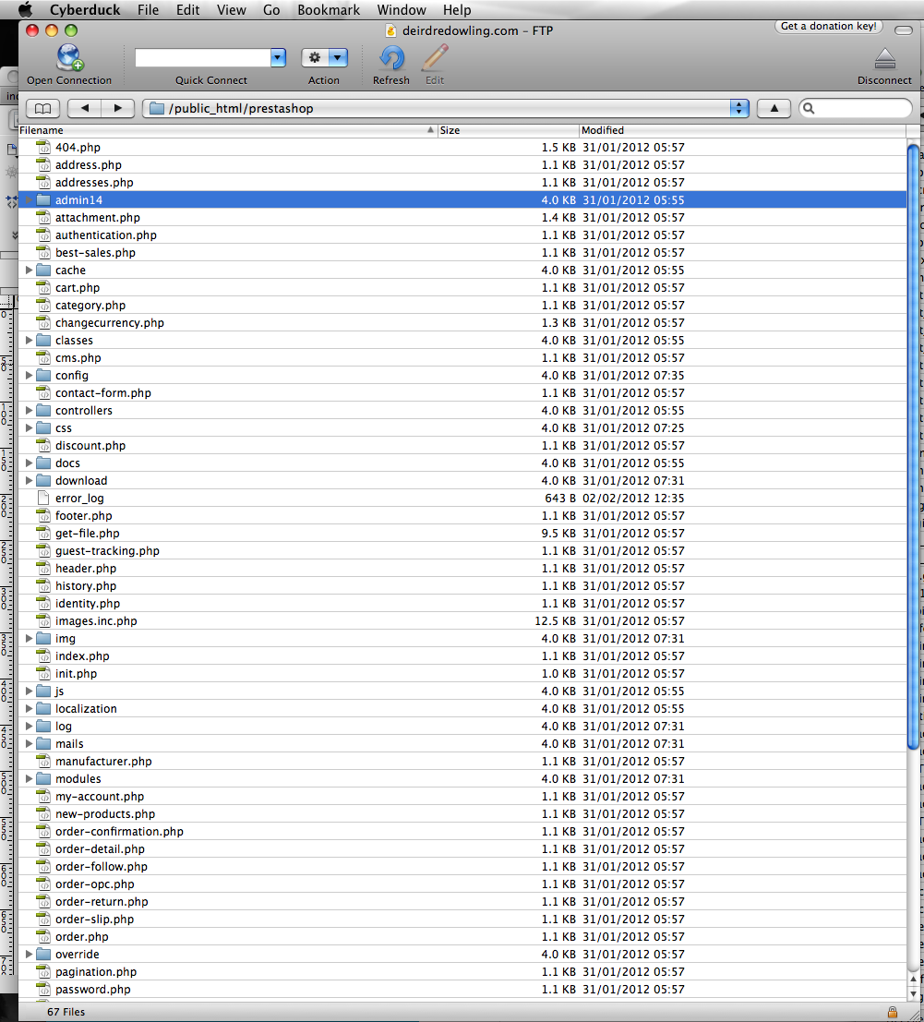This screenshot has width=924, height=1022.
Task: Click the images.inc.php file icon
Action: 43,620
